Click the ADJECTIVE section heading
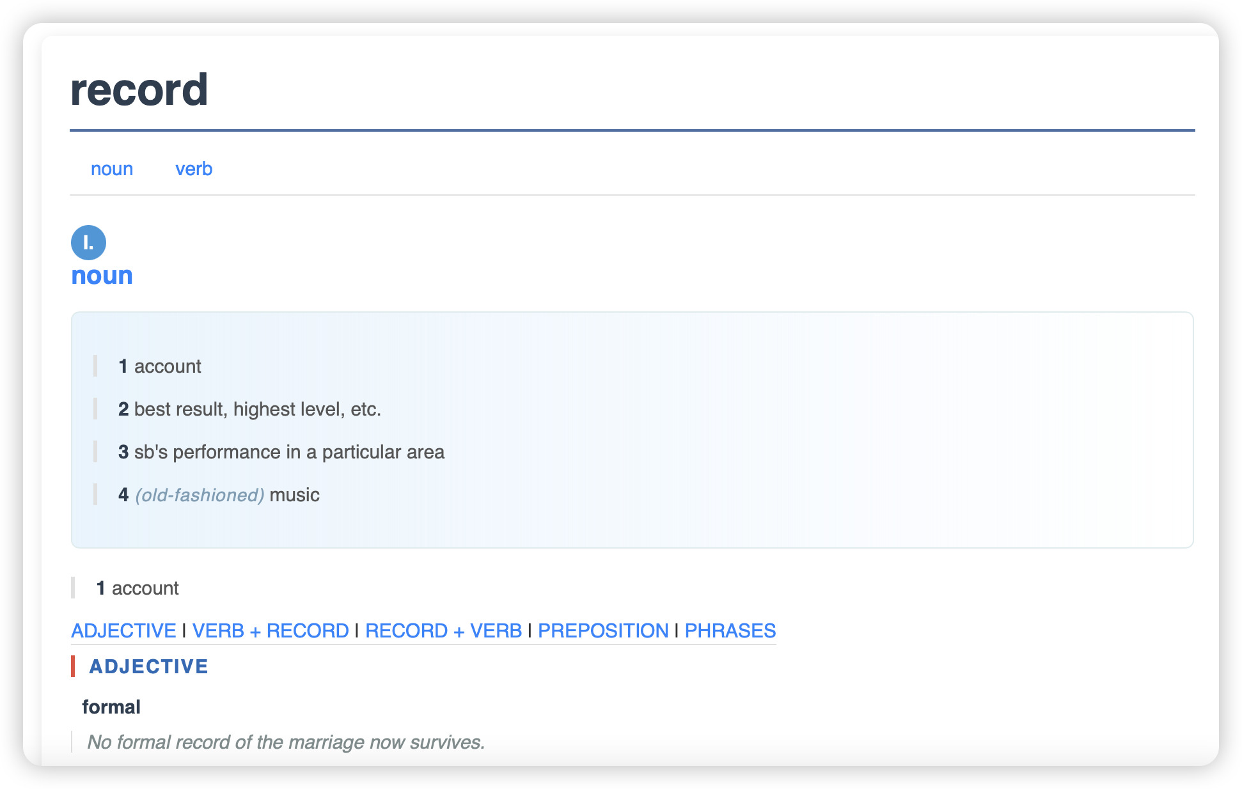 tap(148, 666)
